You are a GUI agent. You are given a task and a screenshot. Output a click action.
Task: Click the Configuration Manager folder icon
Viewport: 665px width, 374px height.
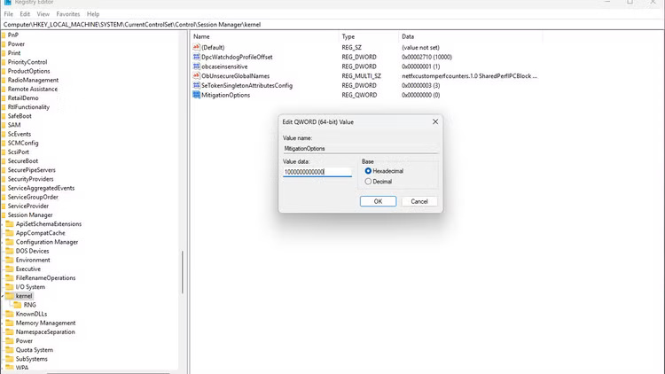click(10, 242)
